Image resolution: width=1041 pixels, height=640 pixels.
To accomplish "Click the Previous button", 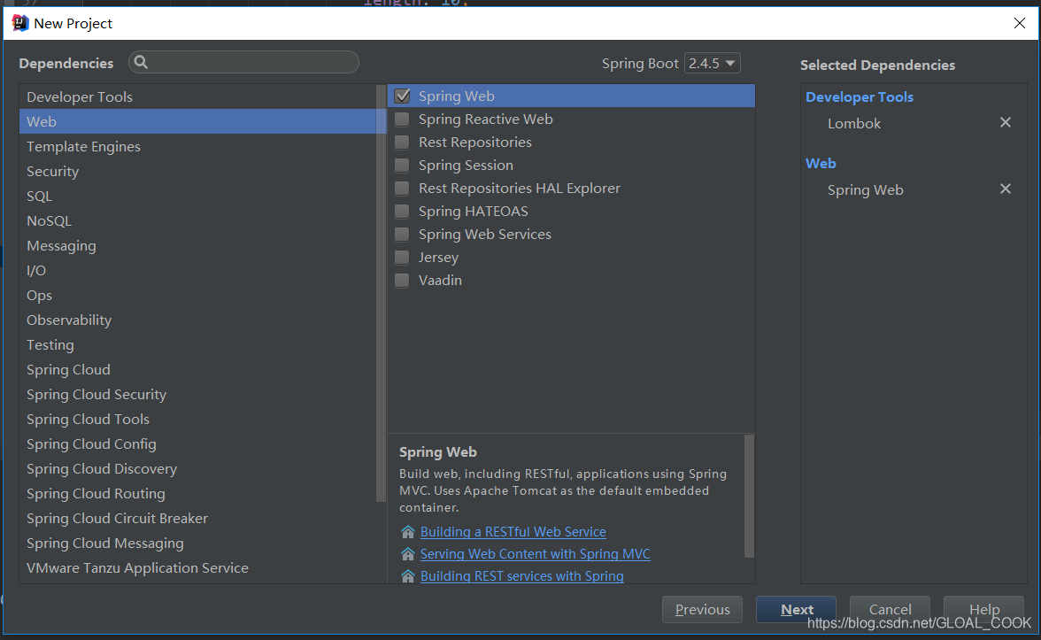I will [702, 609].
